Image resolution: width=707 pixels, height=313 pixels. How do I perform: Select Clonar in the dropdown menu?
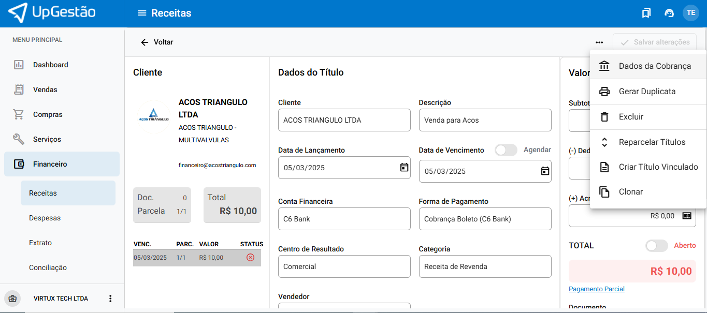[630, 192]
